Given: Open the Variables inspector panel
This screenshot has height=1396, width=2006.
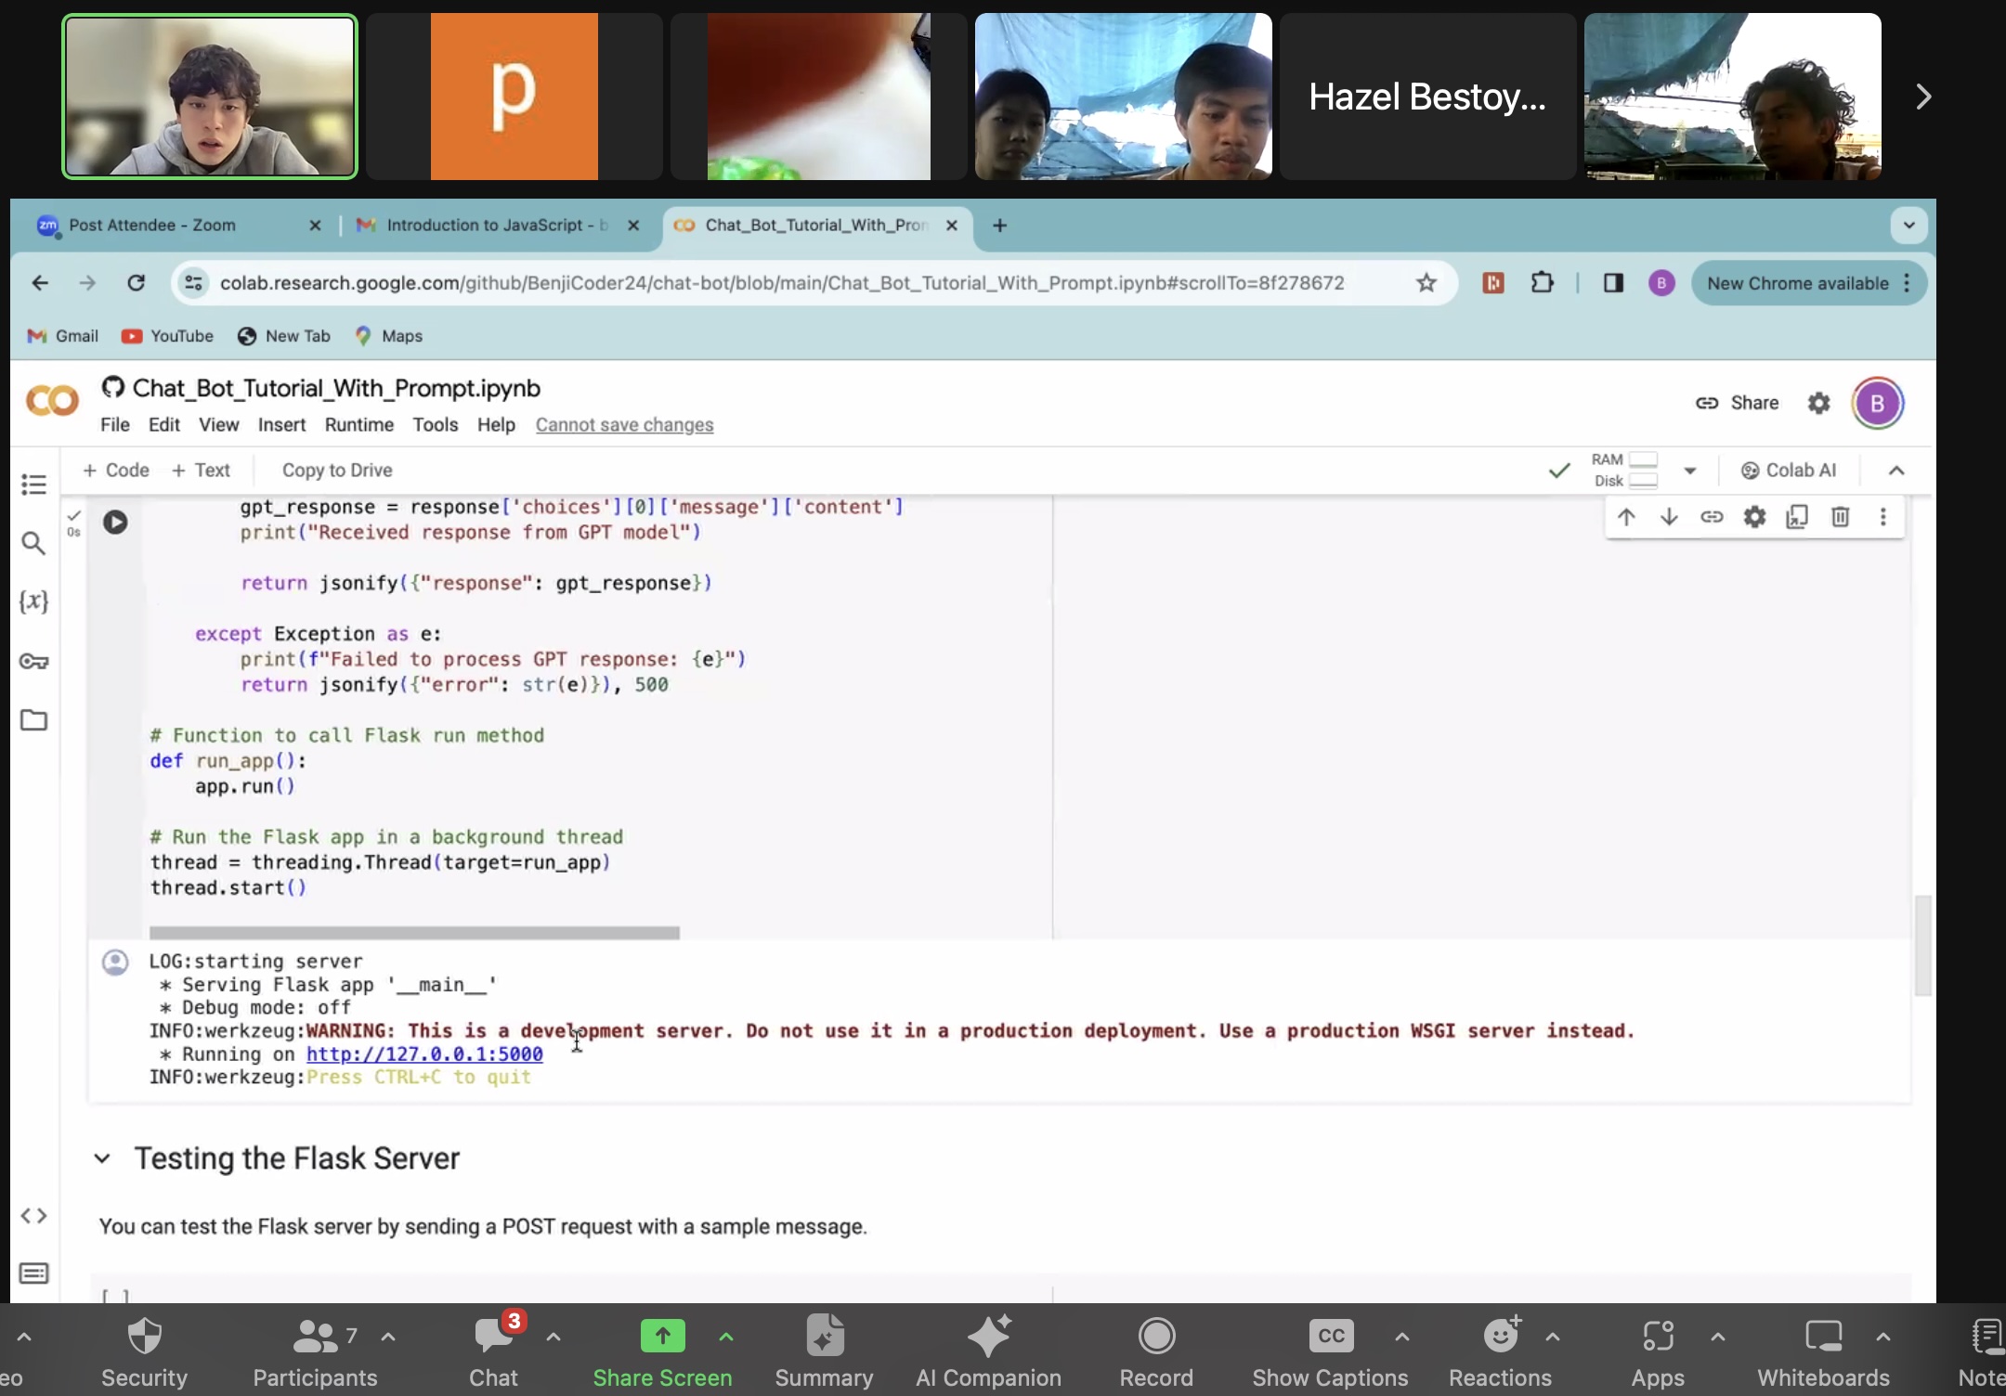Looking at the screenshot, I should 33,601.
